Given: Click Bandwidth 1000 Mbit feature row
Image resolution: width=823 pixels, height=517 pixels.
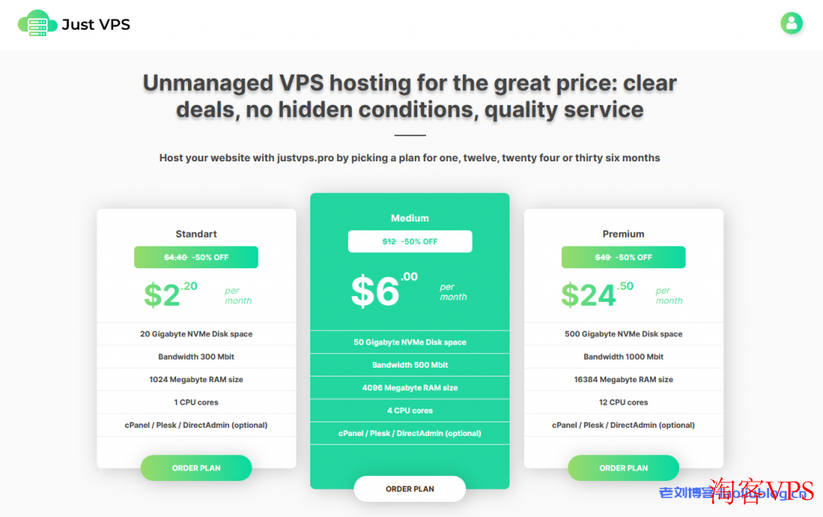Looking at the screenshot, I should tap(624, 356).
